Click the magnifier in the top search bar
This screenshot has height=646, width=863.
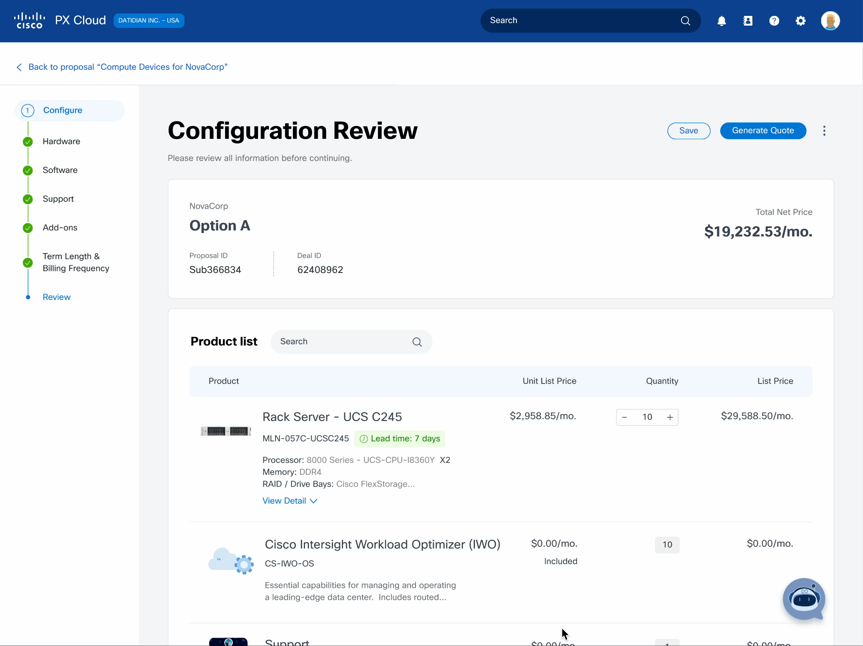pos(685,21)
